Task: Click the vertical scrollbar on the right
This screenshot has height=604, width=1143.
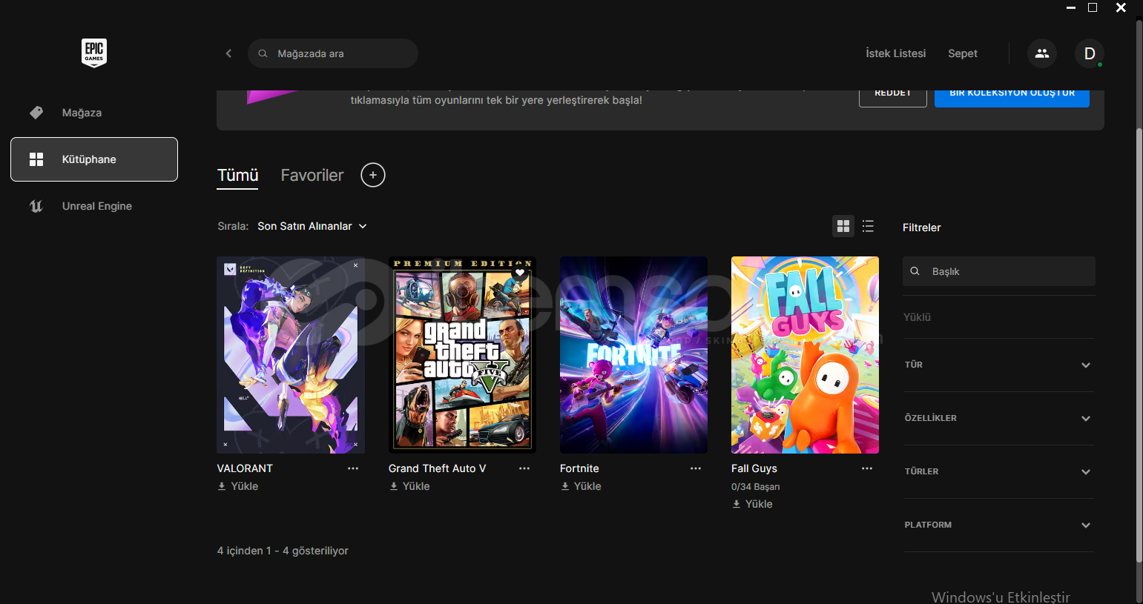Action: coord(1139,333)
